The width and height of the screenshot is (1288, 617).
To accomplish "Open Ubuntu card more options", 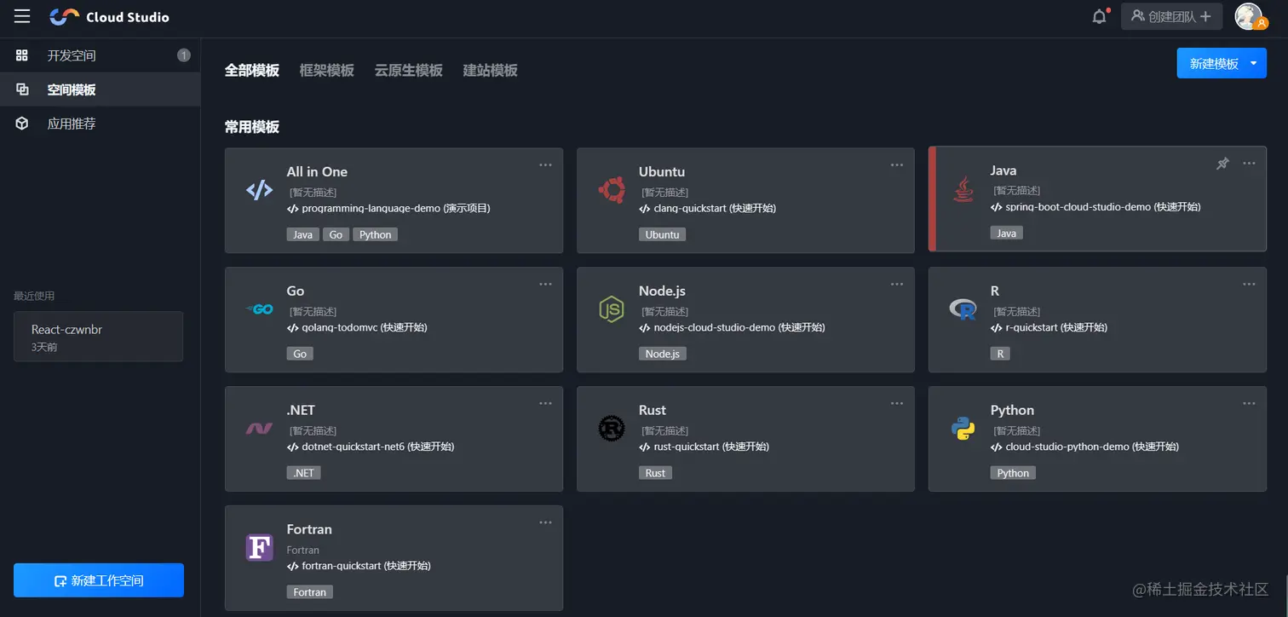I will click(897, 164).
